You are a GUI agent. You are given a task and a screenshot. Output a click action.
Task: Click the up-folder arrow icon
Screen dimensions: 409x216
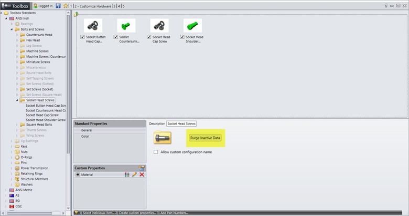(76, 14)
